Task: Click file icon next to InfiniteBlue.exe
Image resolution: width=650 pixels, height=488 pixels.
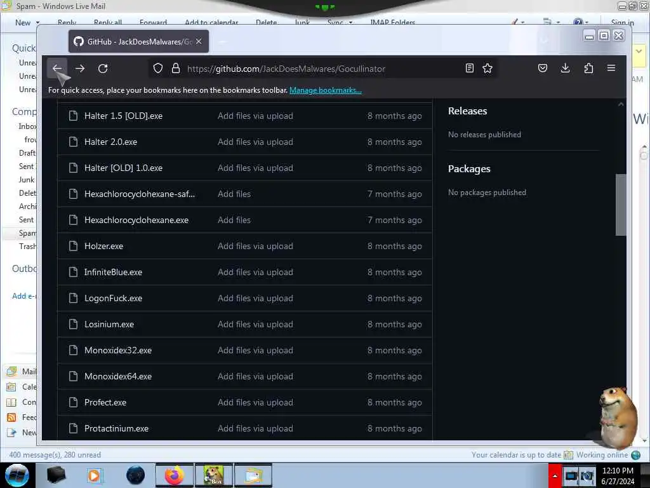Action: point(74,272)
